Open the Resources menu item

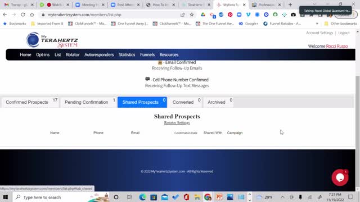tap(169, 55)
